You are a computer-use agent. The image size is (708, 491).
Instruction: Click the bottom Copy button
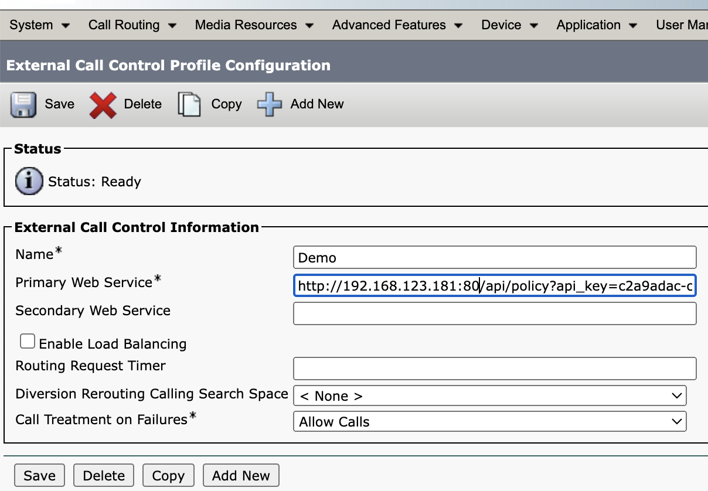(168, 475)
